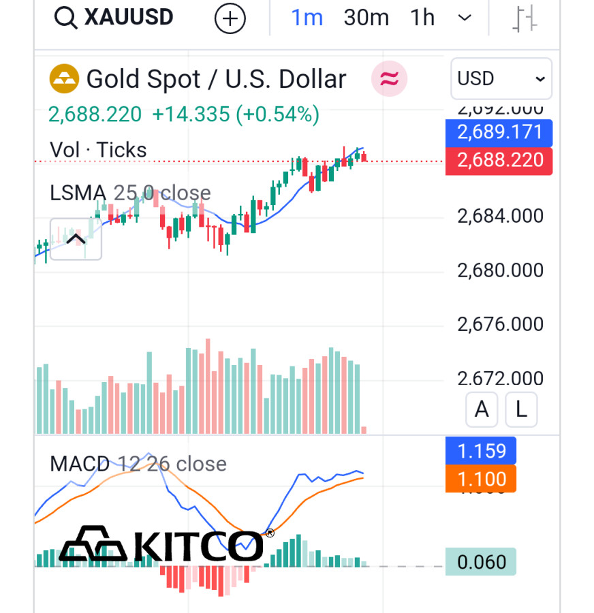Select the 30m timeframe
The image size is (594, 613).
(x=366, y=18)
